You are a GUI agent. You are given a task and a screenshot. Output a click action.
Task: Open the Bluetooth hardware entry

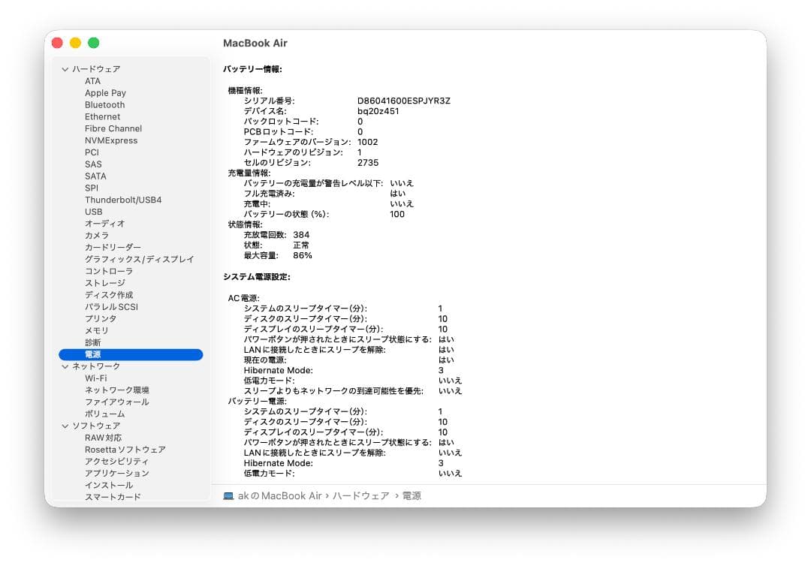click(x=104, y=104)
